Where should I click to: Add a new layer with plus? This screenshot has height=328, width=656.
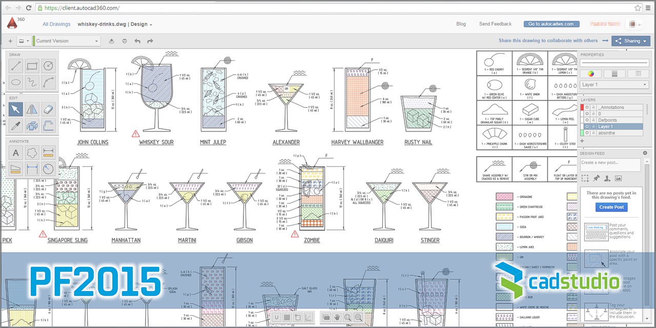582,141
